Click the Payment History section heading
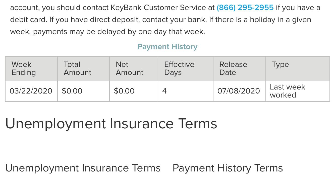 [x=167, y=47]
